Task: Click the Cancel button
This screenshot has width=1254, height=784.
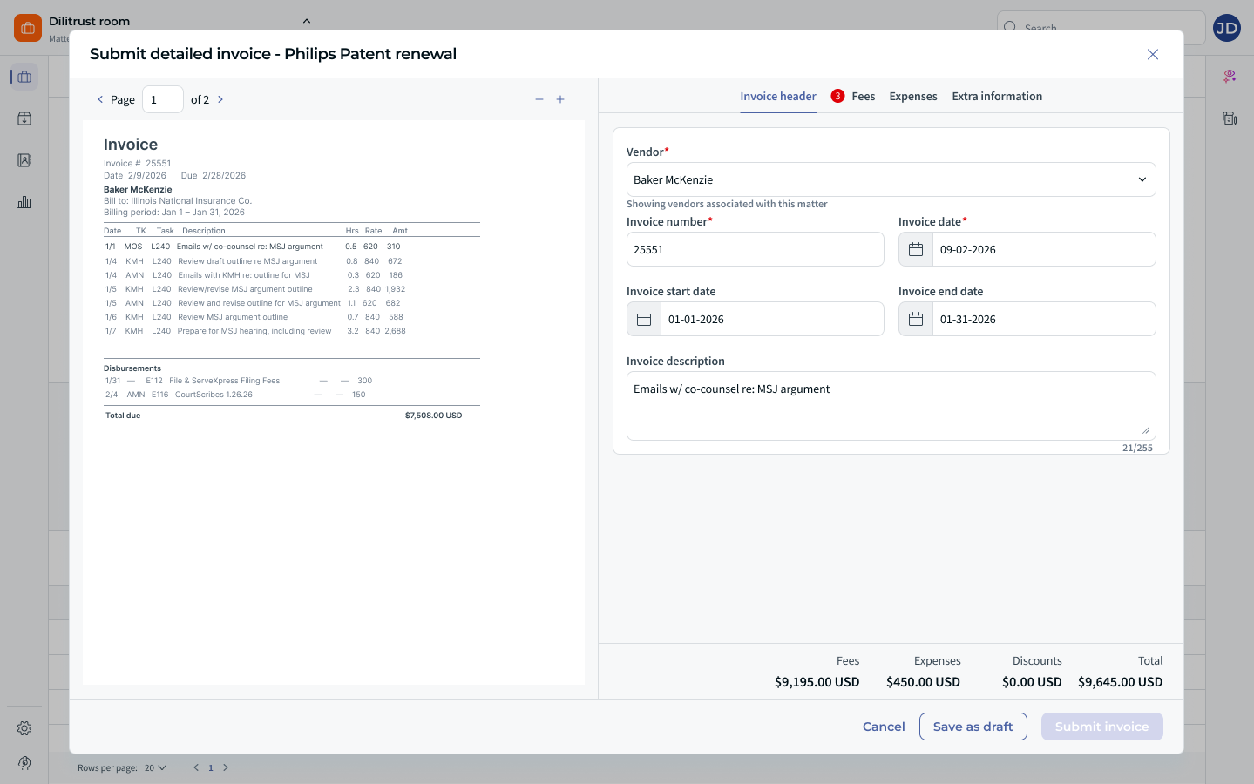Action: point(884,727)
